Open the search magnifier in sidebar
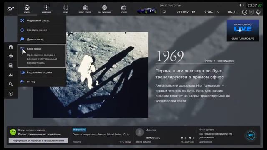Viewport: 267px width, 150px height. tap(11, 84)
